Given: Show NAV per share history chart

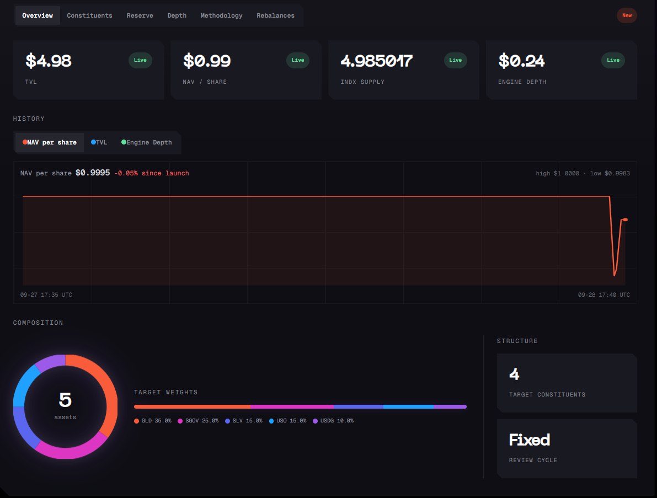Looking at the screenshot, I should [x=50, y=142].
